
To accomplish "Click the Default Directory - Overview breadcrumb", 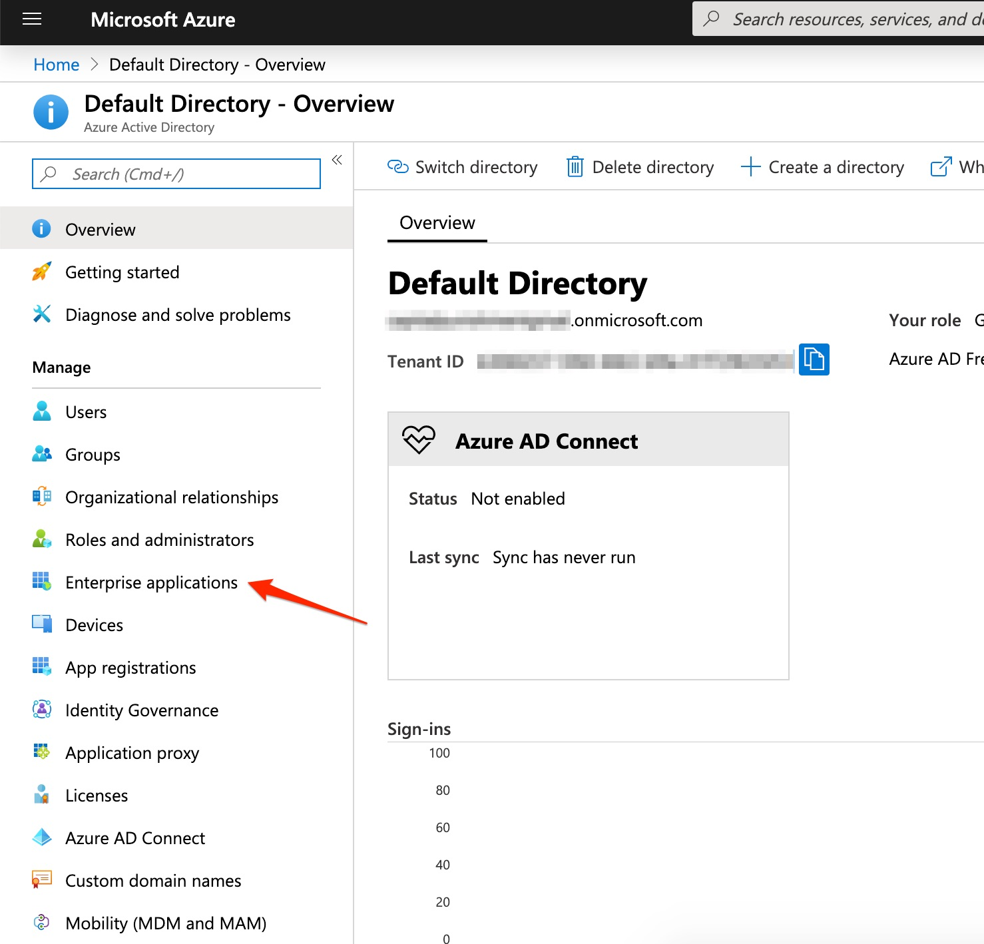I will 217,65.
